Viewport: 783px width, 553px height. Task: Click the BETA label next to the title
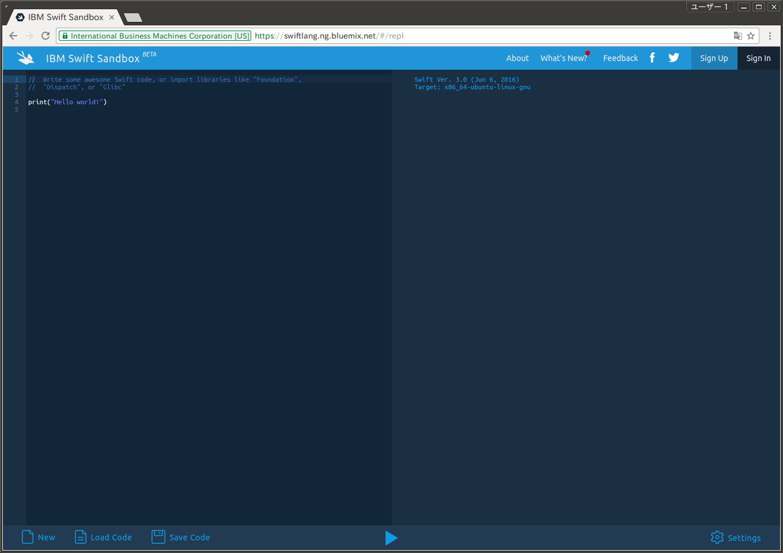point(149,54)
